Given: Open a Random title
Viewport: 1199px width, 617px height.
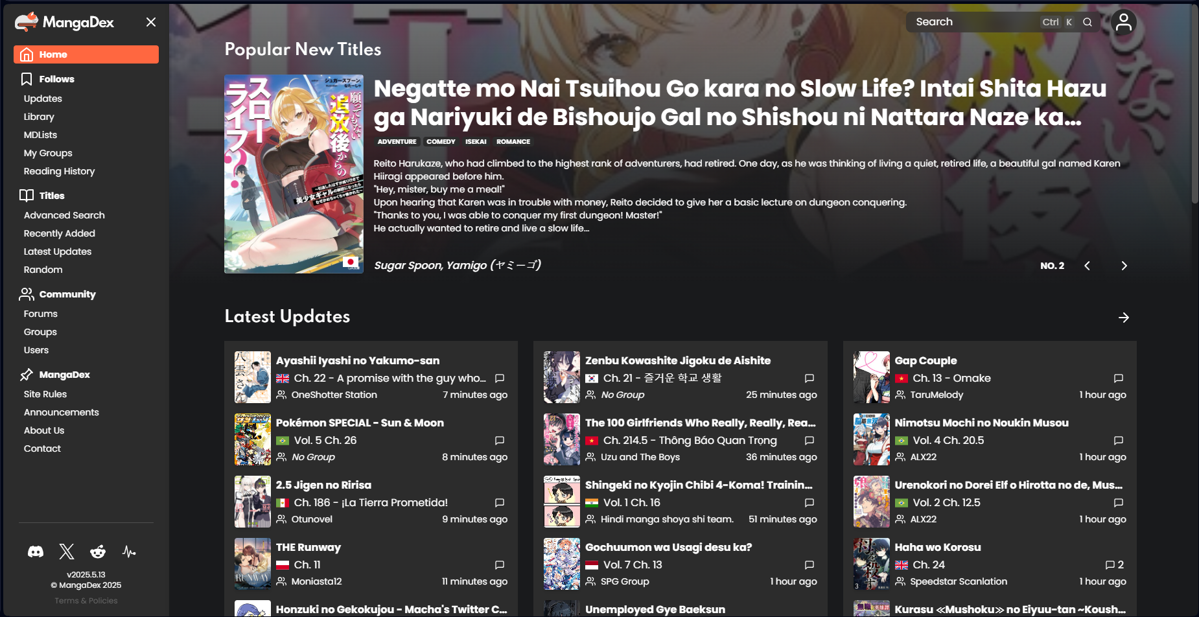Looking at the screenshot, I should pyautogui.click(x=43, y=270).
